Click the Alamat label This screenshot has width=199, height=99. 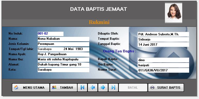click(14, 64)
